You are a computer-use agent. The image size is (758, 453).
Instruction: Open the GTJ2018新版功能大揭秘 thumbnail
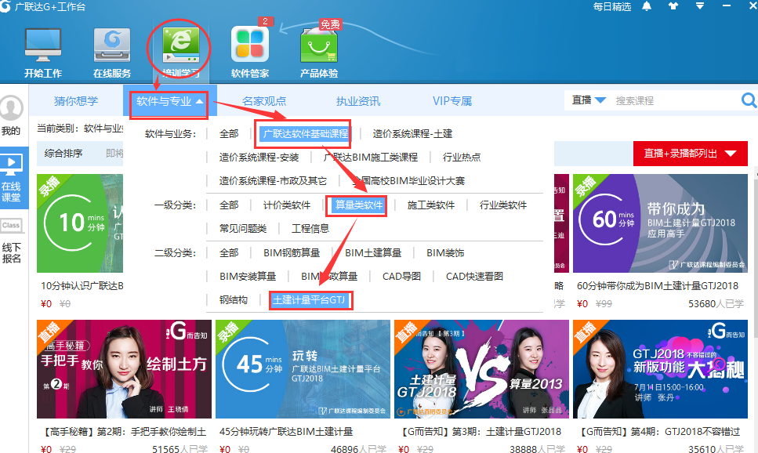(x=660, y=369)
